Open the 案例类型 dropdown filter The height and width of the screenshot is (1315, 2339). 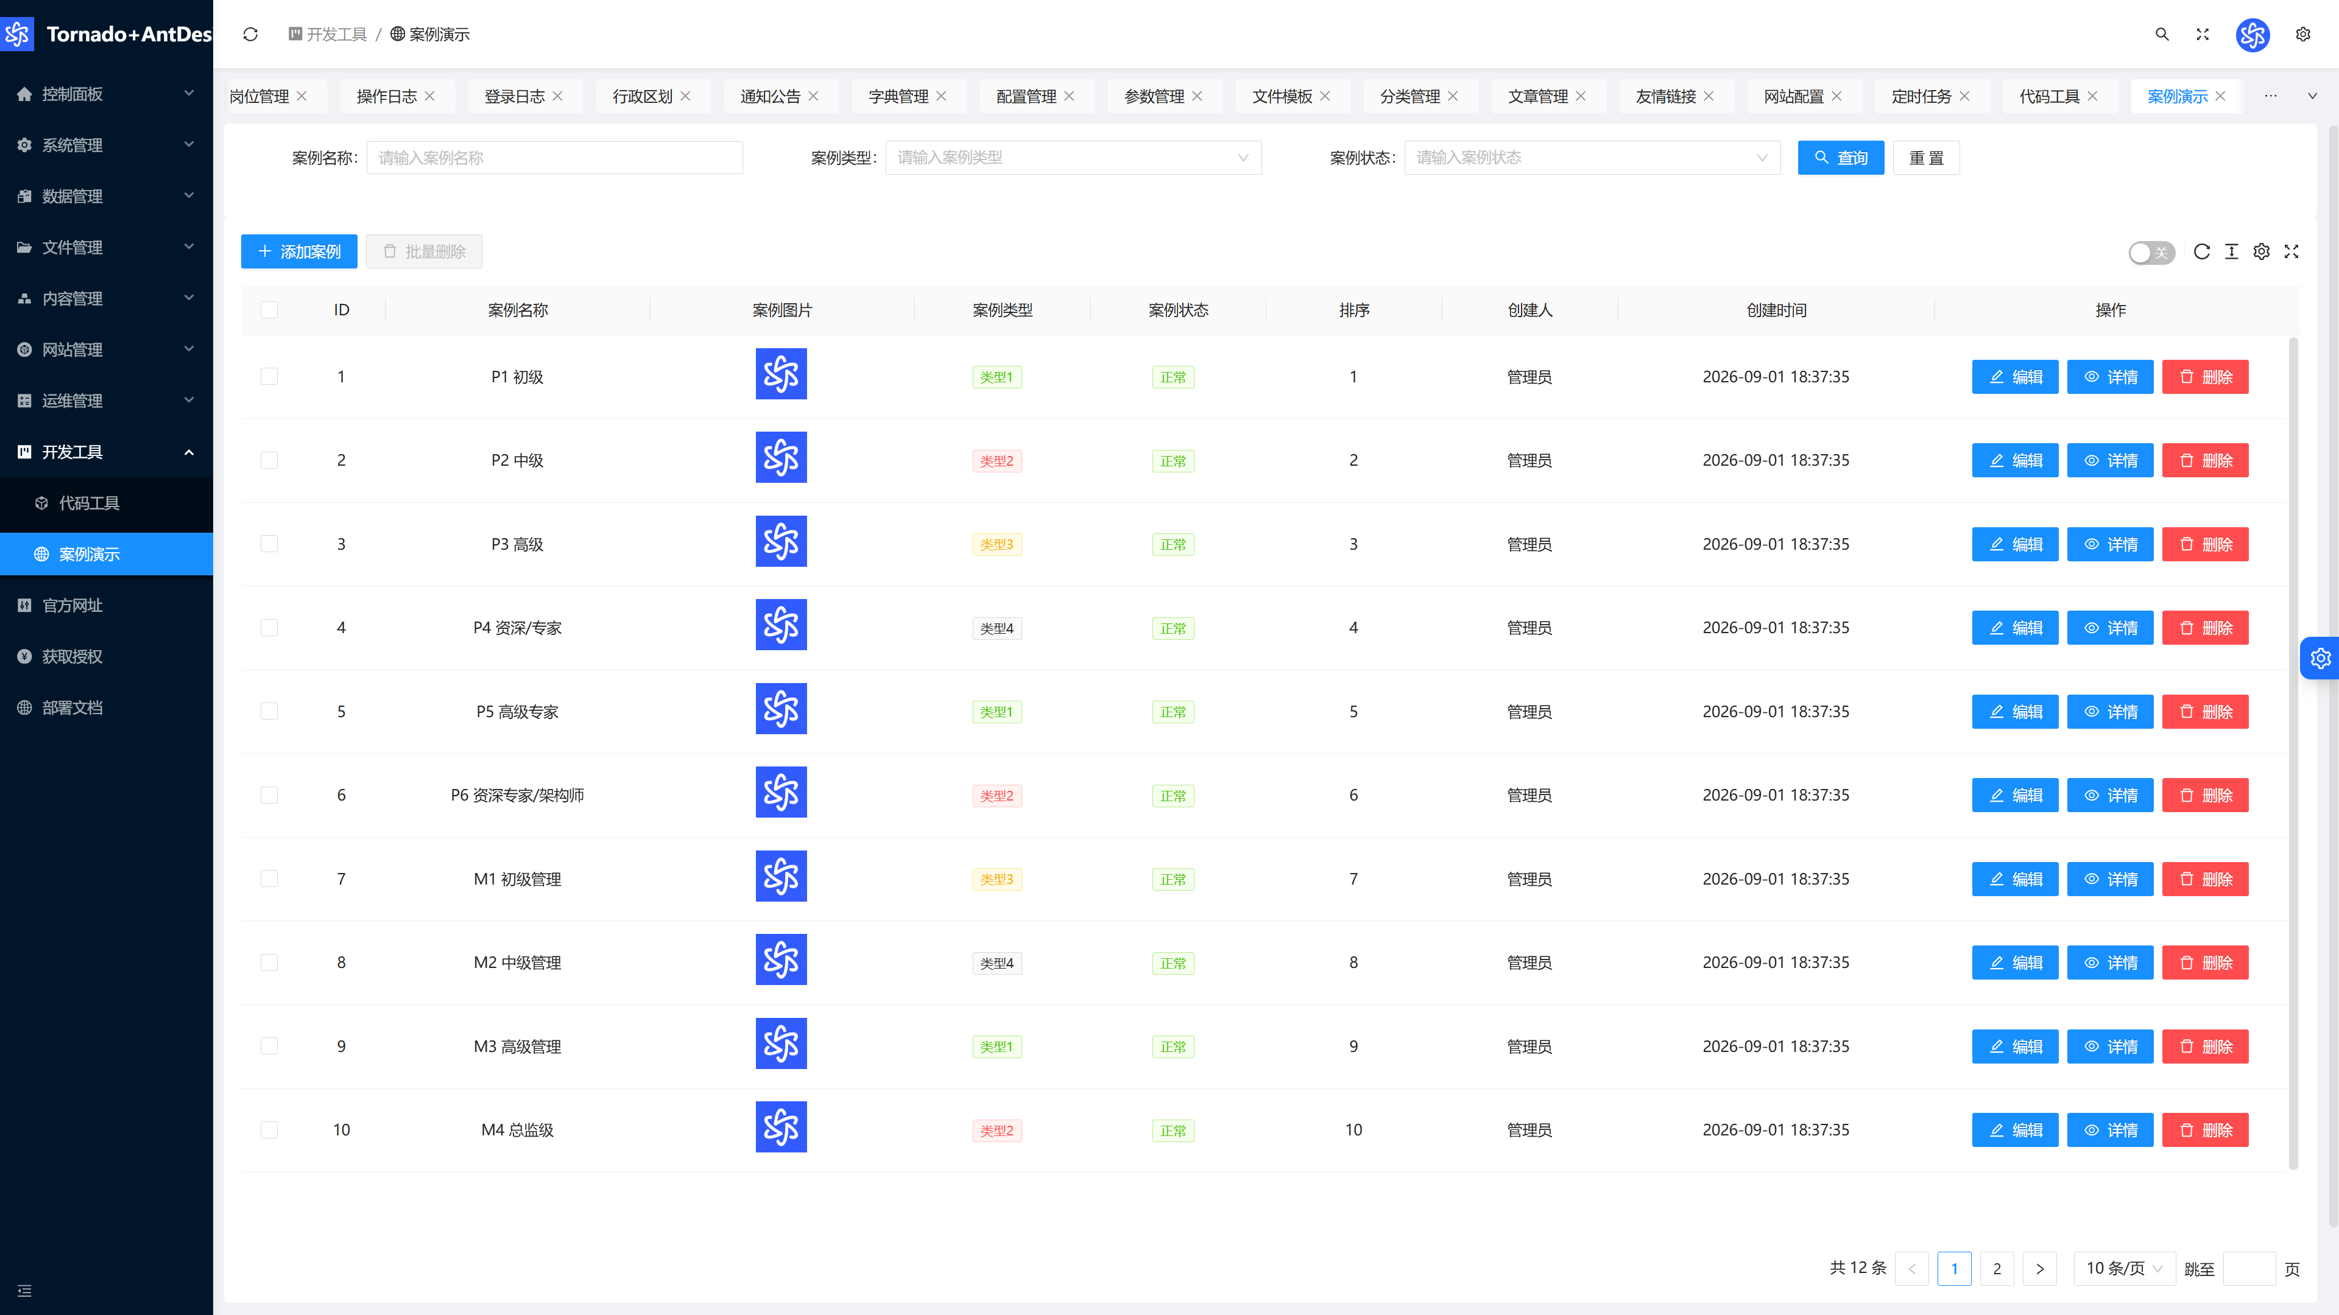(x=1073, y=158)
